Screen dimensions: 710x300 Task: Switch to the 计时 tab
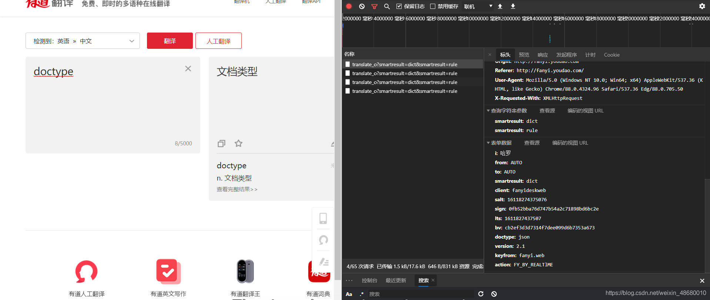coord(590,55)
